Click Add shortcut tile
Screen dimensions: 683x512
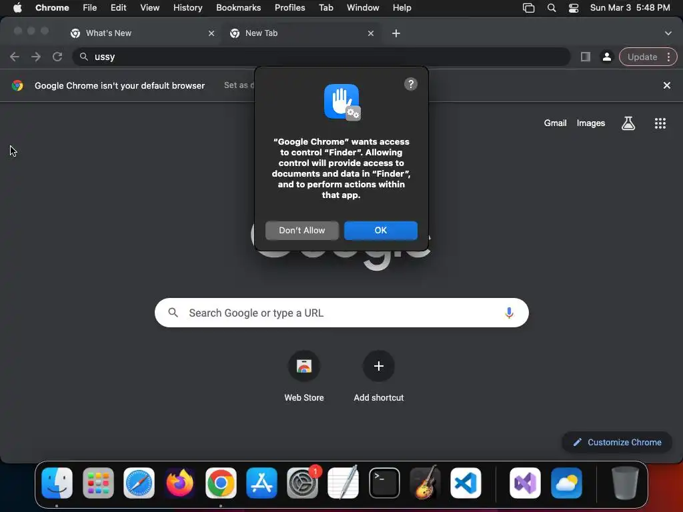coord(379,377)
